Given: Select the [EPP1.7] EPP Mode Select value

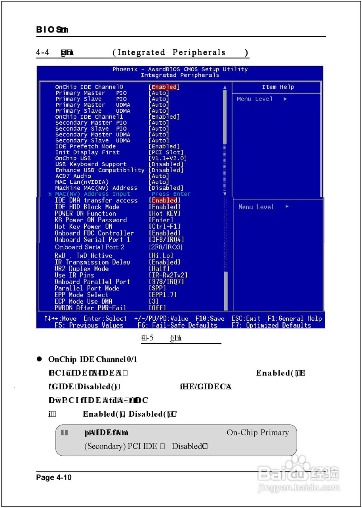Looking at the screenshot, I should click(x=163, y=295).
